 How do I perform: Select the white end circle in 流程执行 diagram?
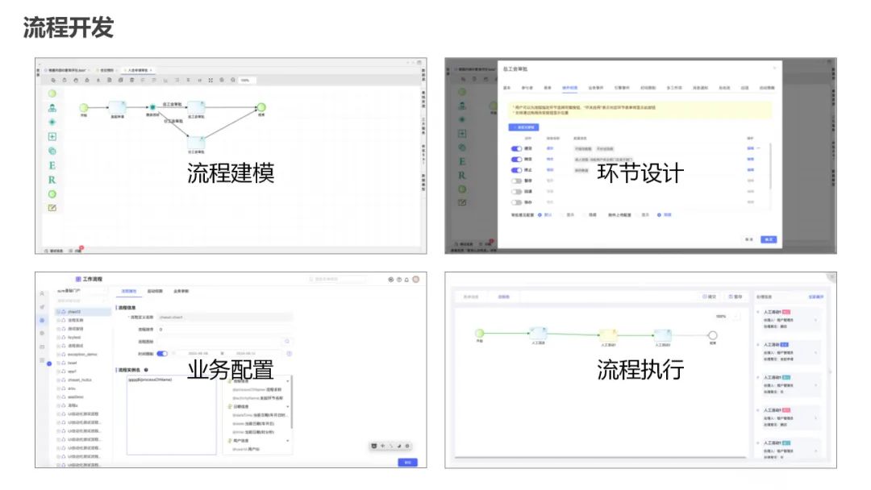pyautogui.click(x=713, y=335)
